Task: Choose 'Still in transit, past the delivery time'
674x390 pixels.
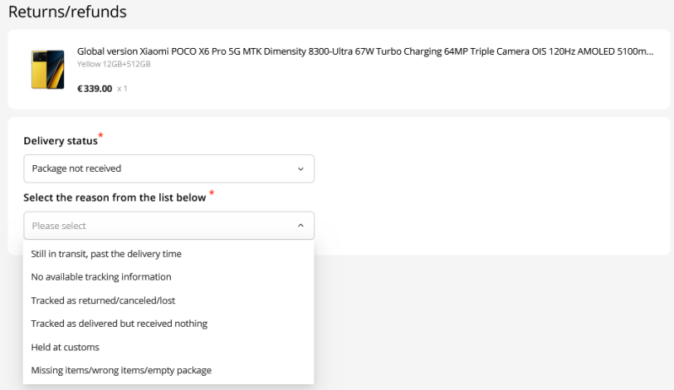Action: click(168, 254)
